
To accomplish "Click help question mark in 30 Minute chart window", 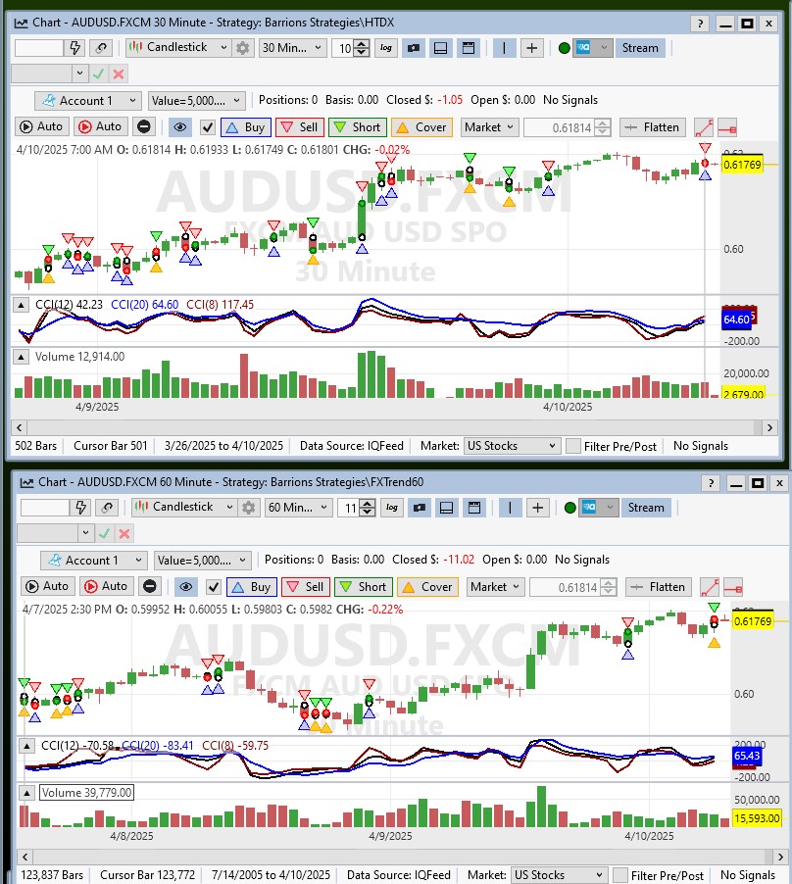I will pyautogui.click(x=700, y=24).
